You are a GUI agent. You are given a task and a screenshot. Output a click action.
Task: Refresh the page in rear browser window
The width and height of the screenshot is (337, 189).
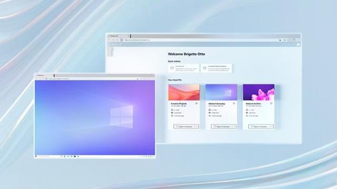pyautogui.click(x=117, y=40)
